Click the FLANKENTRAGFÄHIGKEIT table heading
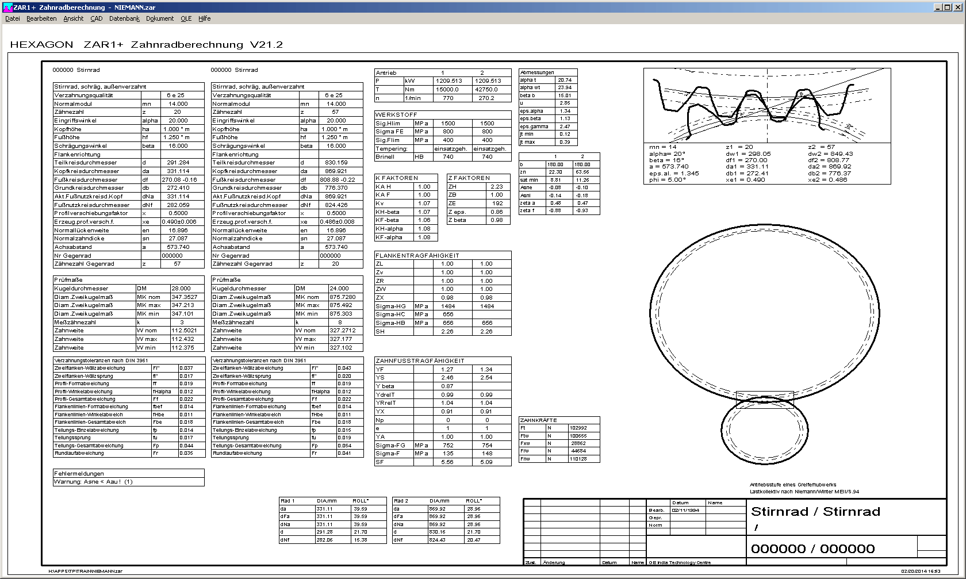The width and height of the screenshot is (966, 579). coord(417,255)
